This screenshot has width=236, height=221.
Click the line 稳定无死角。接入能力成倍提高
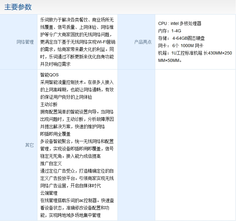70,156
